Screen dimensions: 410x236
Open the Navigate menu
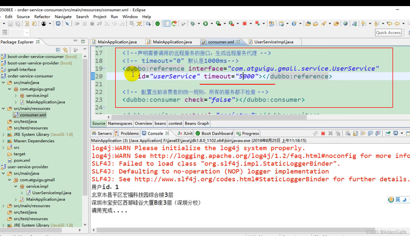pos(63,17)
